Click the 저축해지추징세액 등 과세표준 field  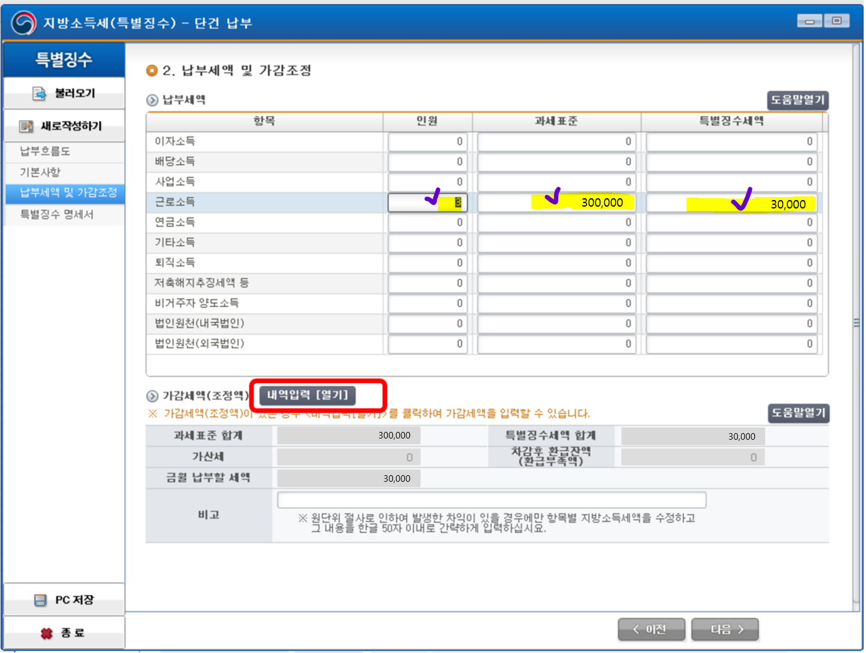pyautogui.click(x=556, y=284)
